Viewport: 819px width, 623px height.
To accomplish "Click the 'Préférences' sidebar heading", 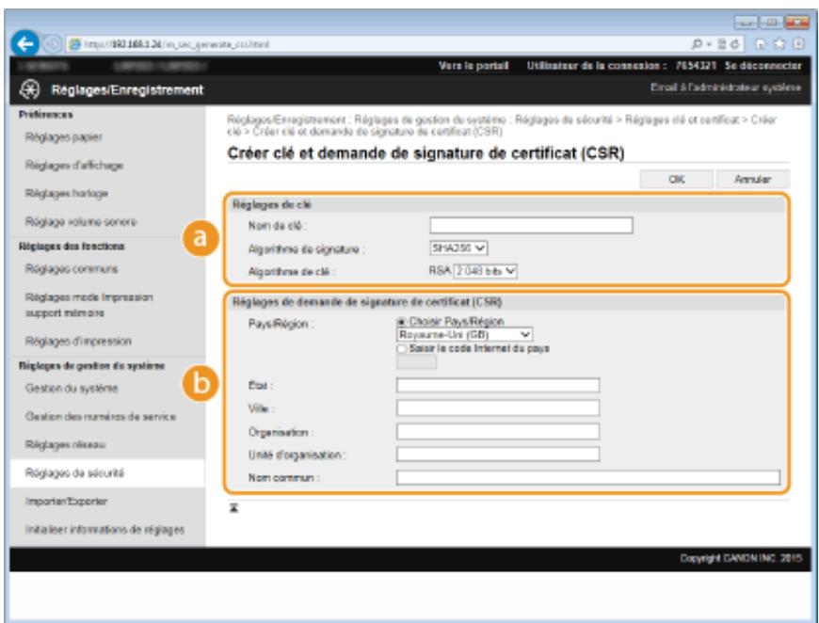I will pos(46,115).
